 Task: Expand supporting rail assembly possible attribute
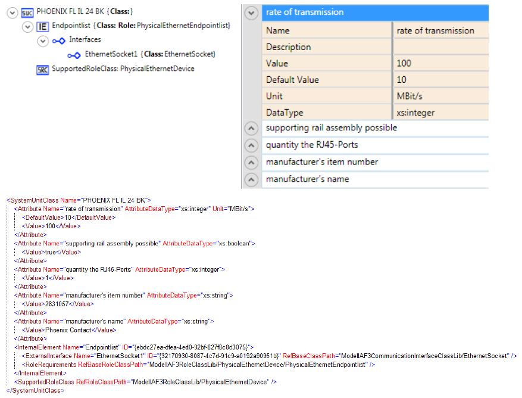[x=252, y=128]
